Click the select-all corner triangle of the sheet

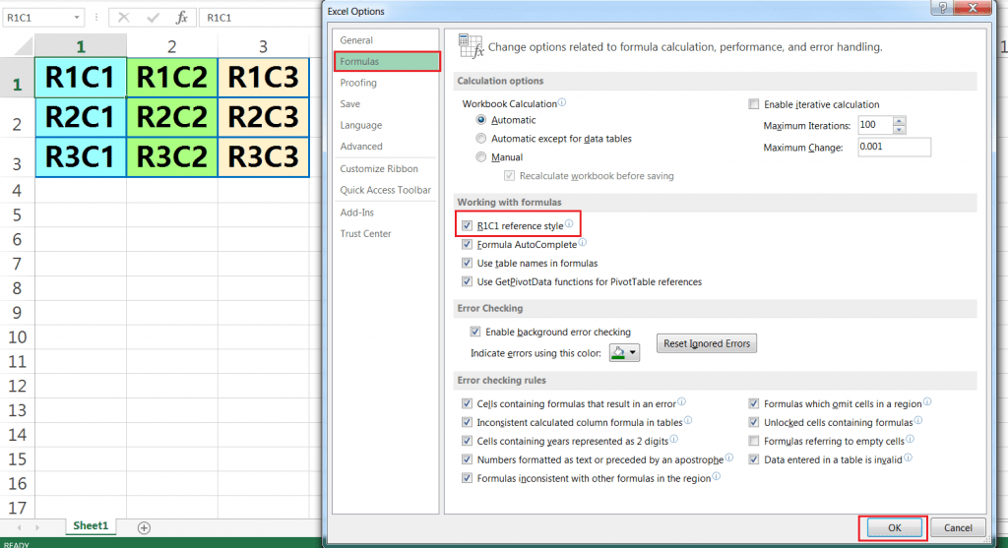coord(24,46)
